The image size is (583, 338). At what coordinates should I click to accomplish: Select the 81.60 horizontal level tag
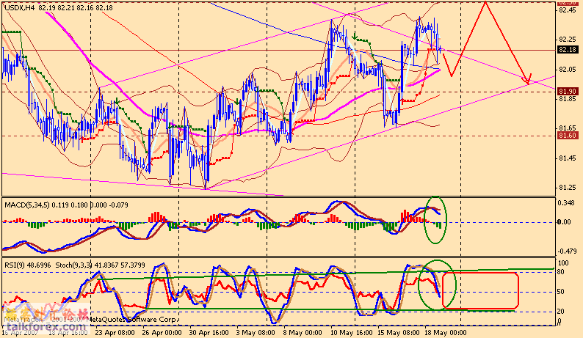point(568,136)
